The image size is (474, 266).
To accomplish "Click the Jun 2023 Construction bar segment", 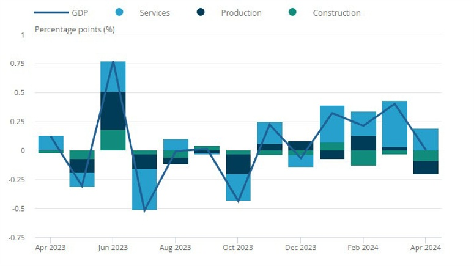I will [x=113, y=140].
